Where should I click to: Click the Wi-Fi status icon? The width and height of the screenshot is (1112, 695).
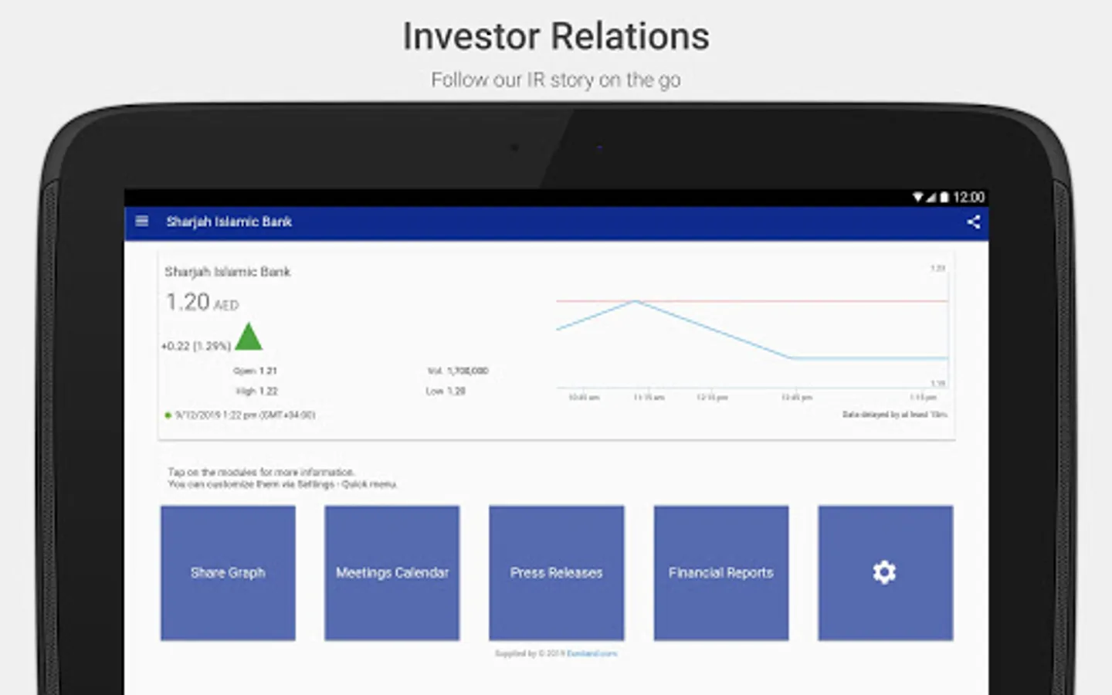click(x=917, y=198)
